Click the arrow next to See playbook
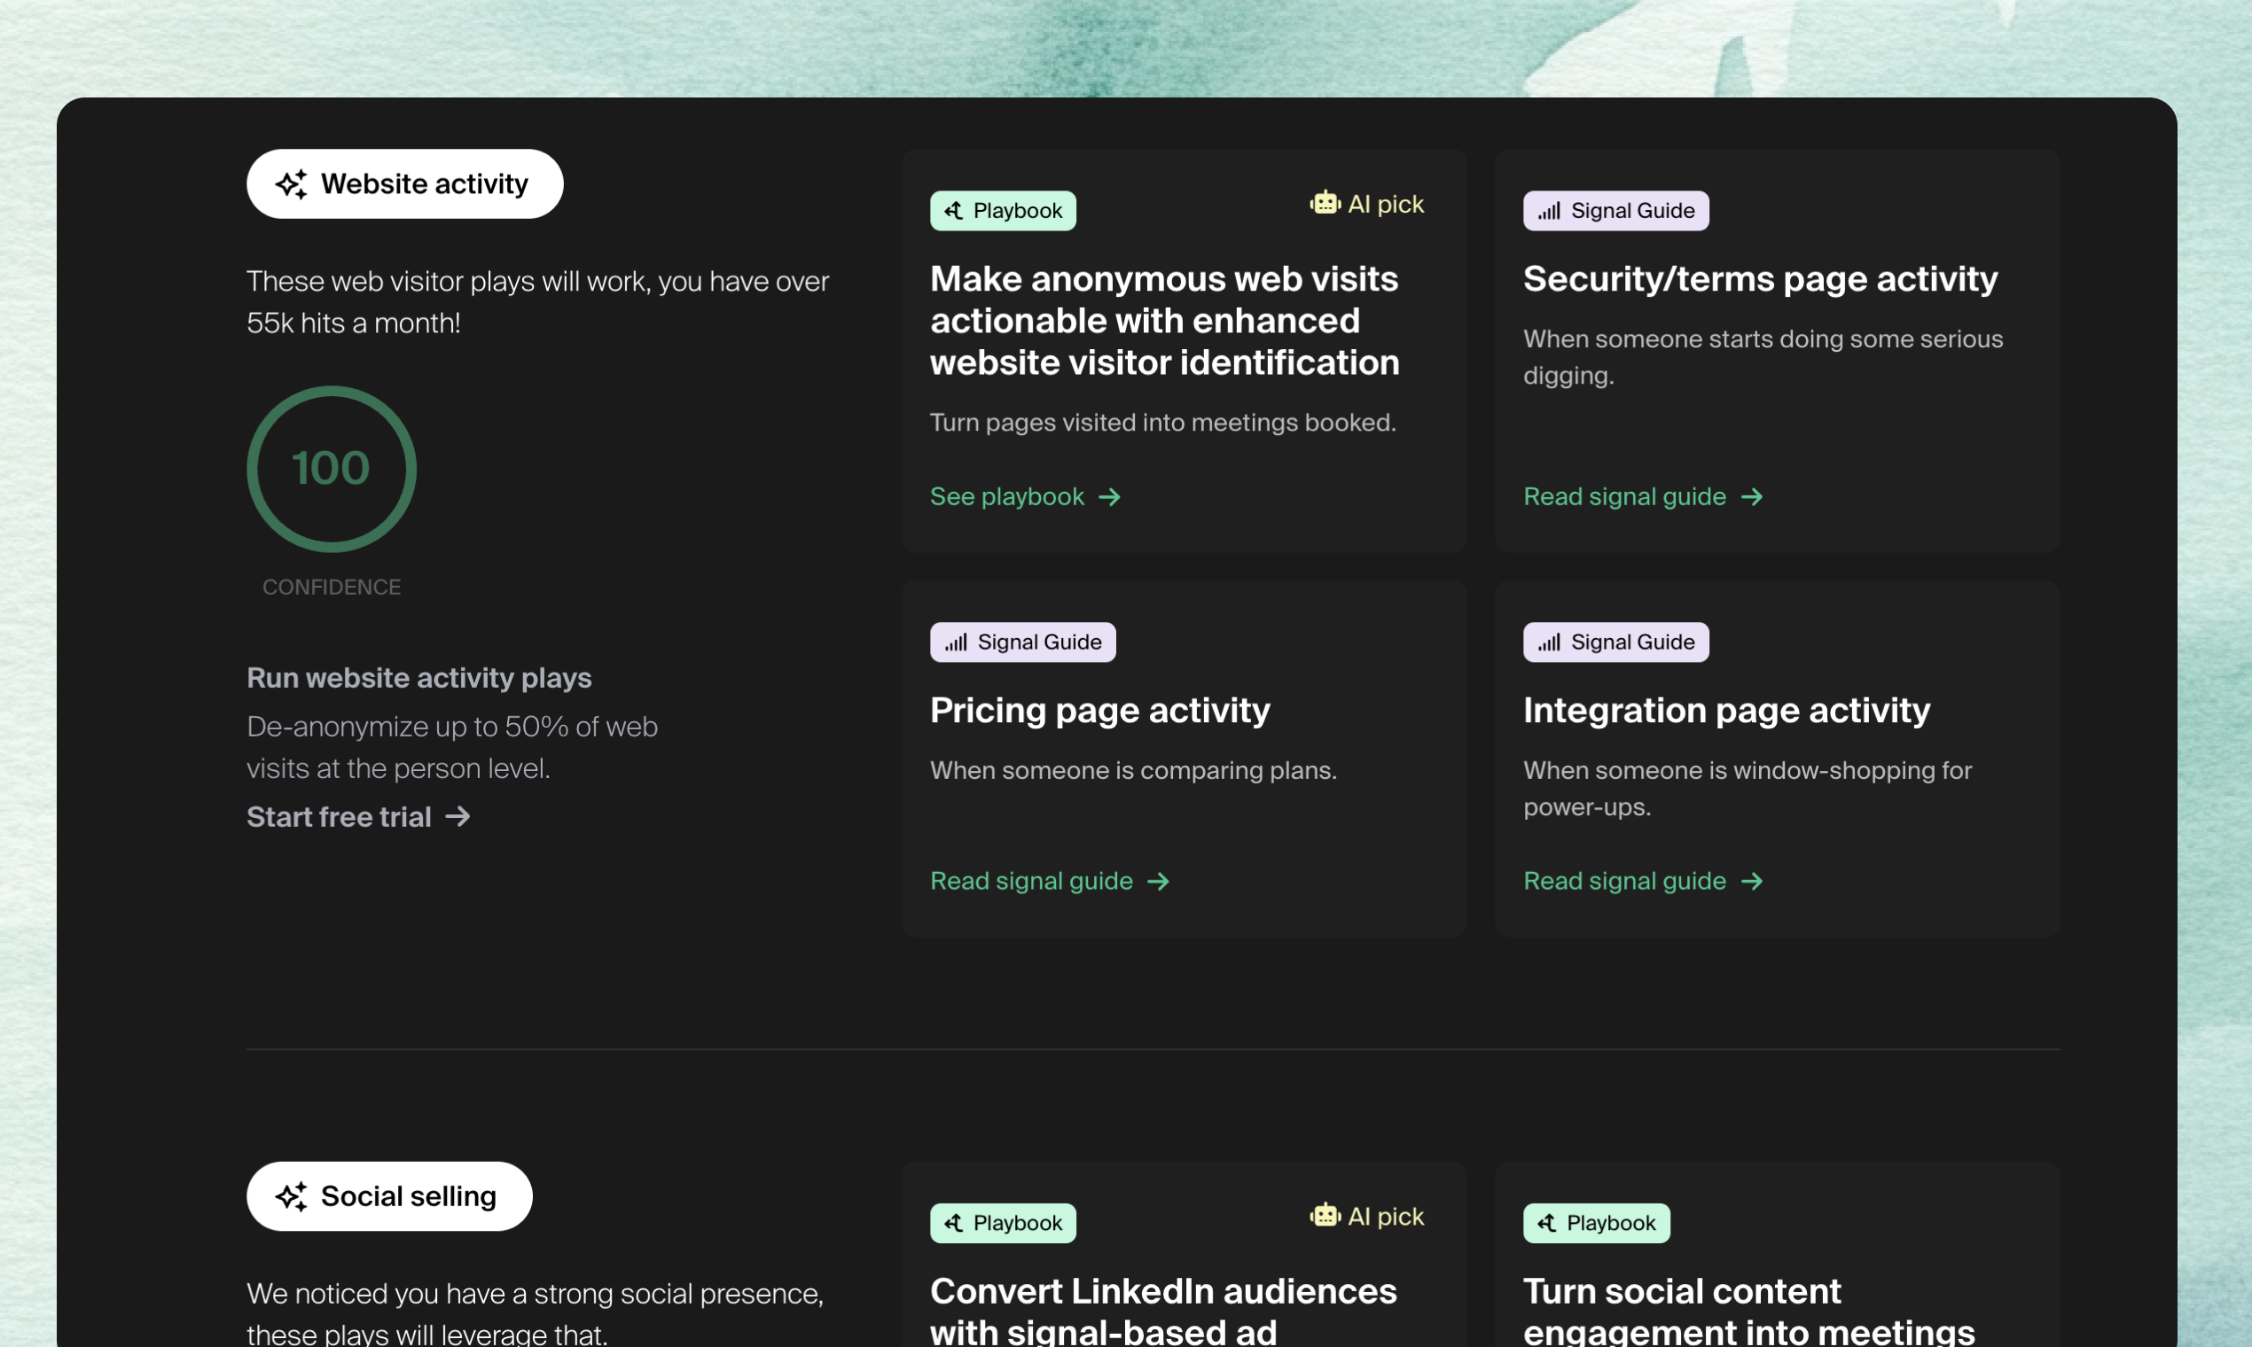2252x1347 pixels. (x=1110, y=497)
